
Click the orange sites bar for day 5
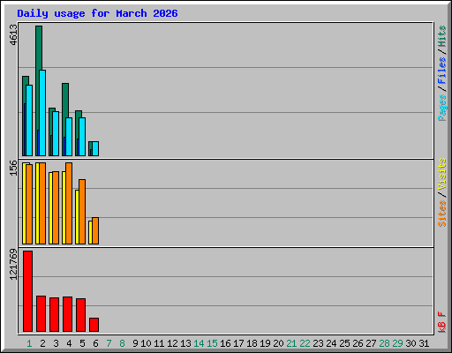(82, 212)
